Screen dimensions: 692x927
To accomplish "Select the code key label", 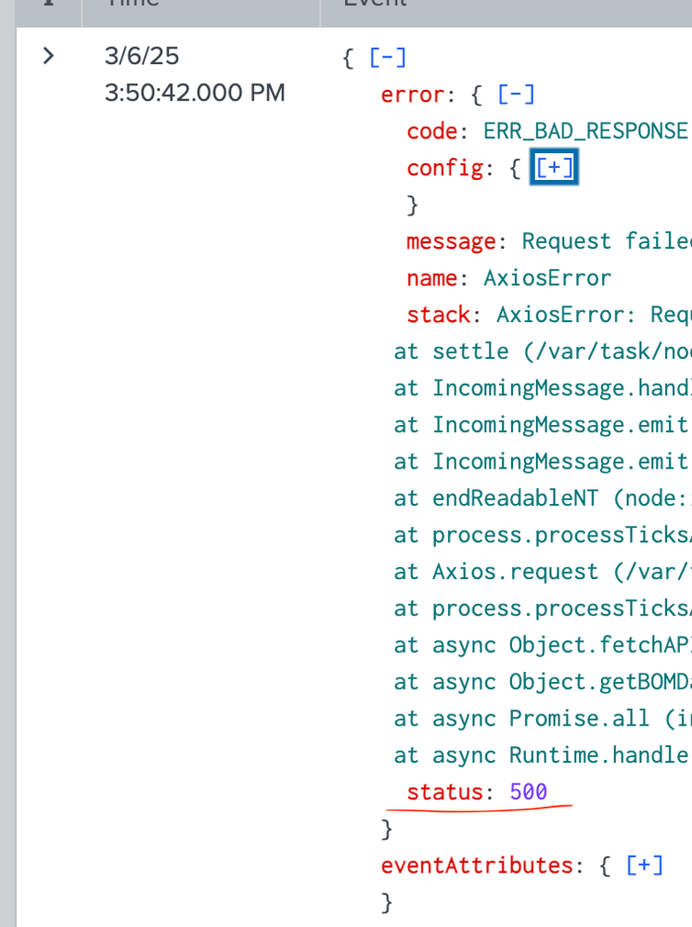I will [432, 131].
